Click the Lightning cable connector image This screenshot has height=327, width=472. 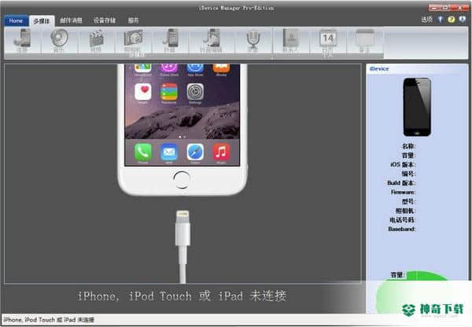183,247
